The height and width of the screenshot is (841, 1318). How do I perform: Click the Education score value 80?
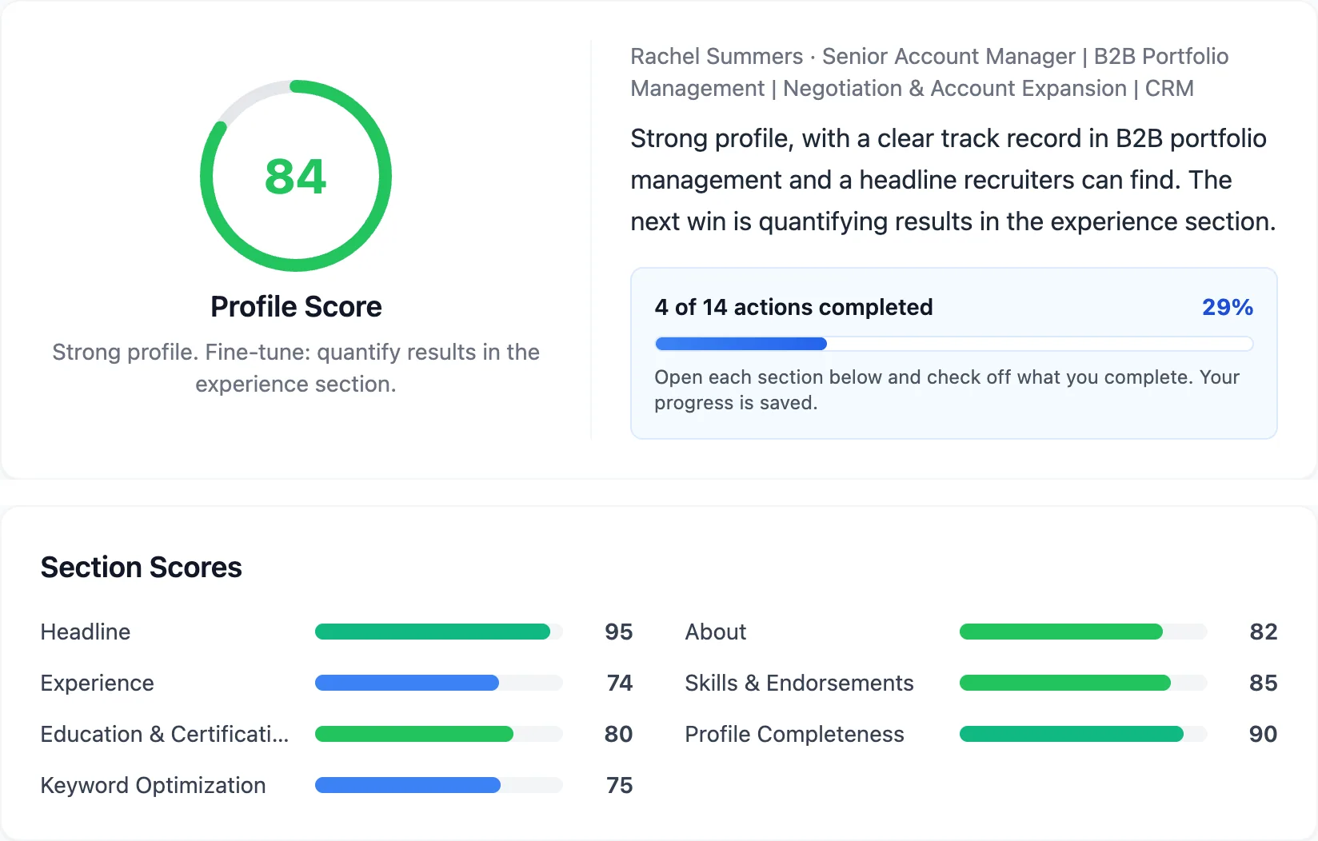pos(618,734)
